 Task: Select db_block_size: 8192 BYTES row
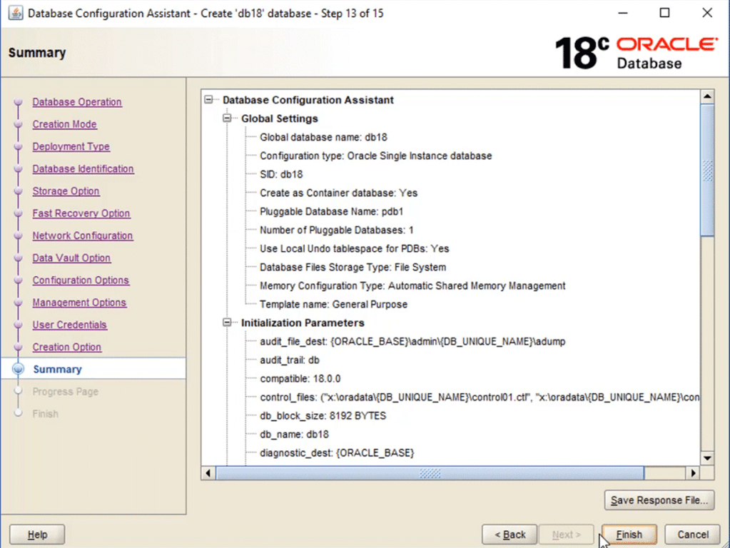(x=323, y=416)
